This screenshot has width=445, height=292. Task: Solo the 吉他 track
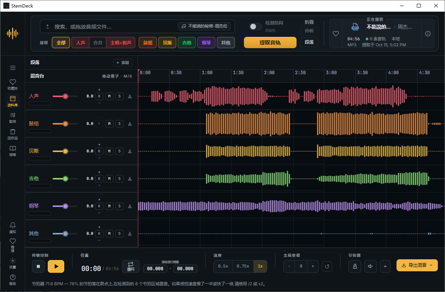[120, 179]
